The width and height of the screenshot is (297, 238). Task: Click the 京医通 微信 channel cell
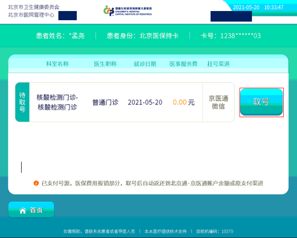point(218,102)
